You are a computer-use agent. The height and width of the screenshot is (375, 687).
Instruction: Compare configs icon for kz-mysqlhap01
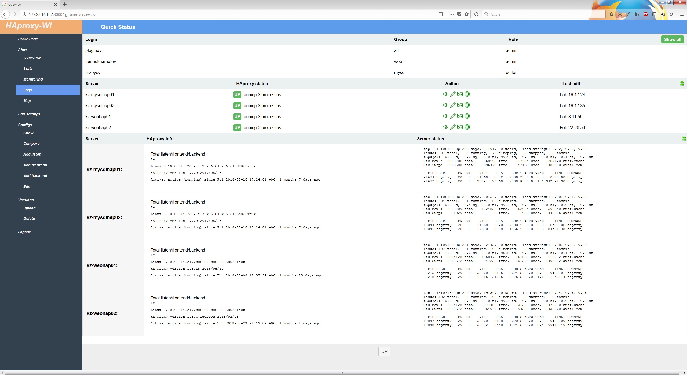coord(460,94)
